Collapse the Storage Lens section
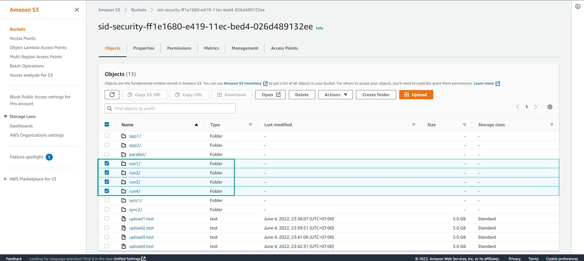 pos(6,116)
